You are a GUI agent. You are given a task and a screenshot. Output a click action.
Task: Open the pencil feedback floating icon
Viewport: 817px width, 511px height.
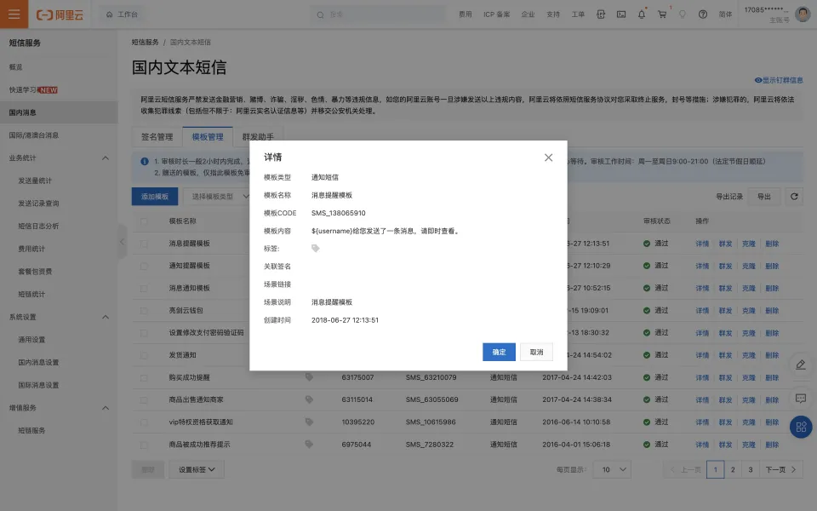point(801,365)
